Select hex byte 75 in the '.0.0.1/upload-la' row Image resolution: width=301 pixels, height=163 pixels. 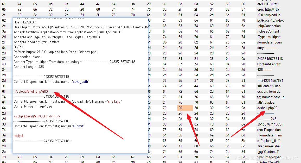coord(114,15)
